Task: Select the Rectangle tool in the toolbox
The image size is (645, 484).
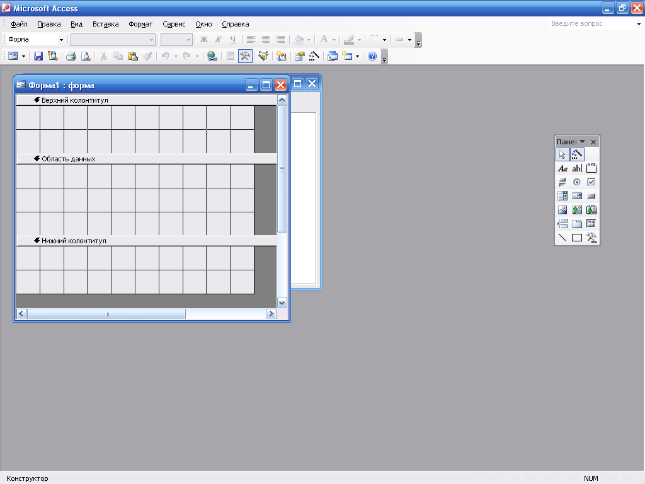Action: [x=577, y=238]
